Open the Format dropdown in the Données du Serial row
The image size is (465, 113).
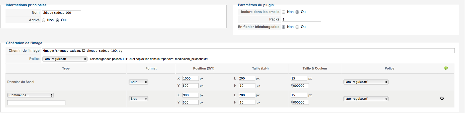click(139, 82)
